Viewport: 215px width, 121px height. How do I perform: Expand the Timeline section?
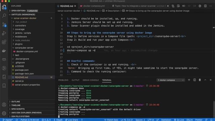32,105
